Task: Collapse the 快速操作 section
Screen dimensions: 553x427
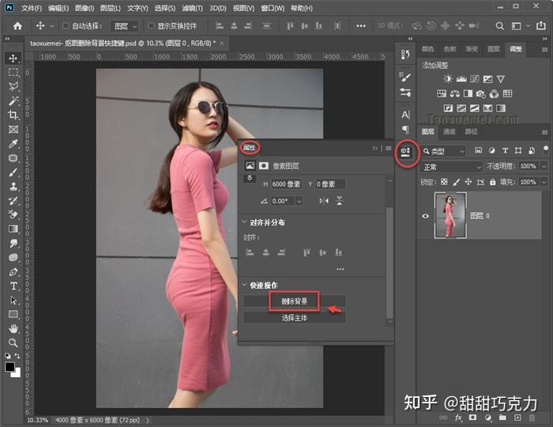Action: pos(244,284)
